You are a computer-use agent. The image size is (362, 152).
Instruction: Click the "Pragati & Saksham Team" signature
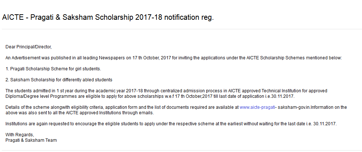[31, 140]
